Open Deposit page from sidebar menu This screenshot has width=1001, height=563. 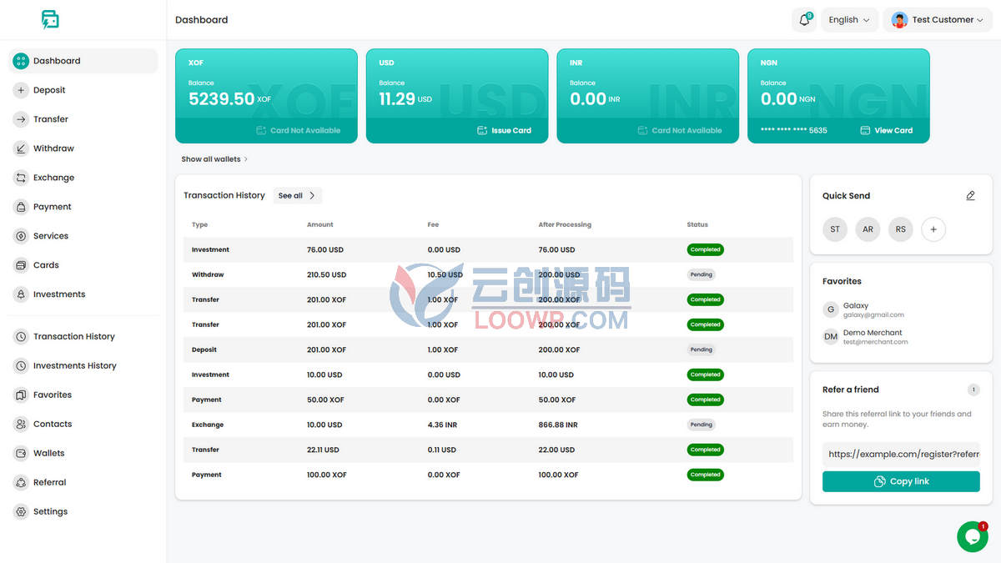tap(83, 90)
